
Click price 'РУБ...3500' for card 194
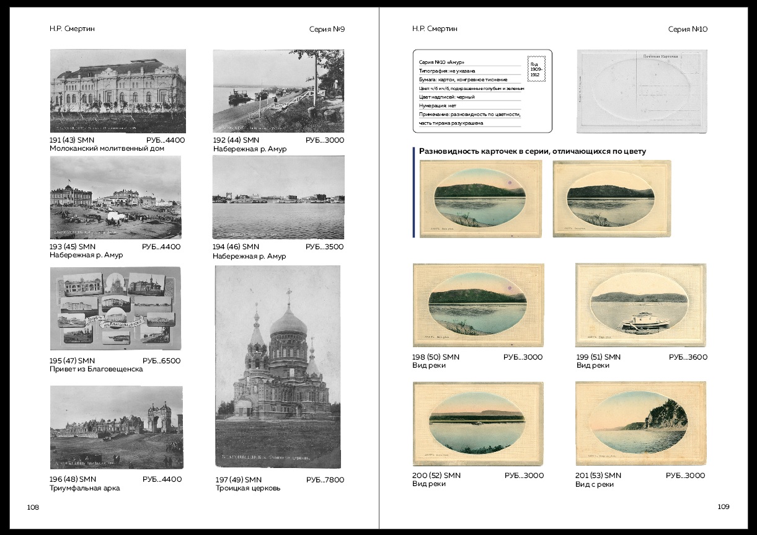(325, 247)
